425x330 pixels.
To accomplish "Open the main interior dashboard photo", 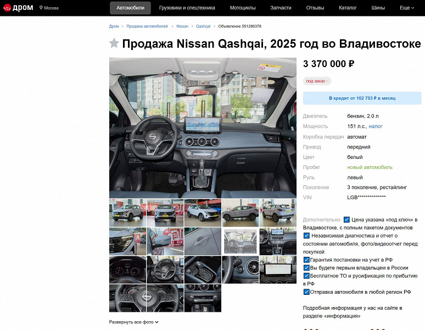I will pos(203,128).
